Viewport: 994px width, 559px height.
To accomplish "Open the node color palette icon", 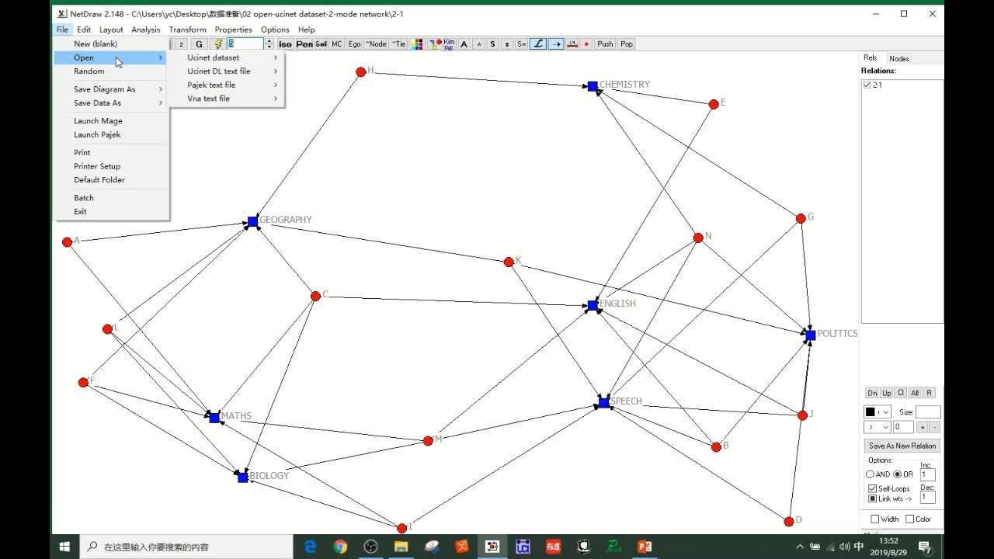I will tap(416, 44).
